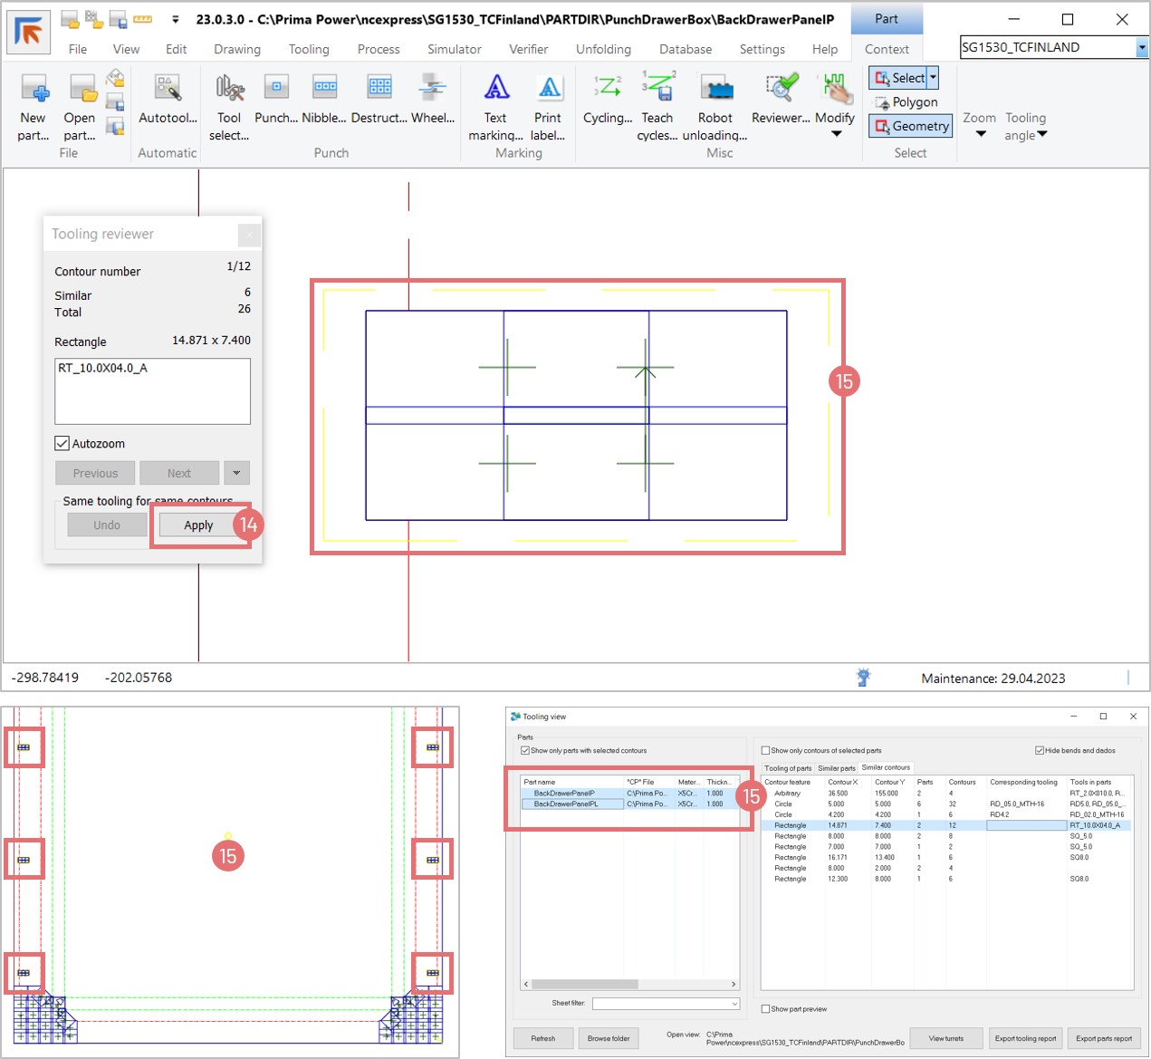Click the parts list horizontal scrollbar
Image resolution: width=1151 pixels, height=1059 pixels.
pos(585,984)
